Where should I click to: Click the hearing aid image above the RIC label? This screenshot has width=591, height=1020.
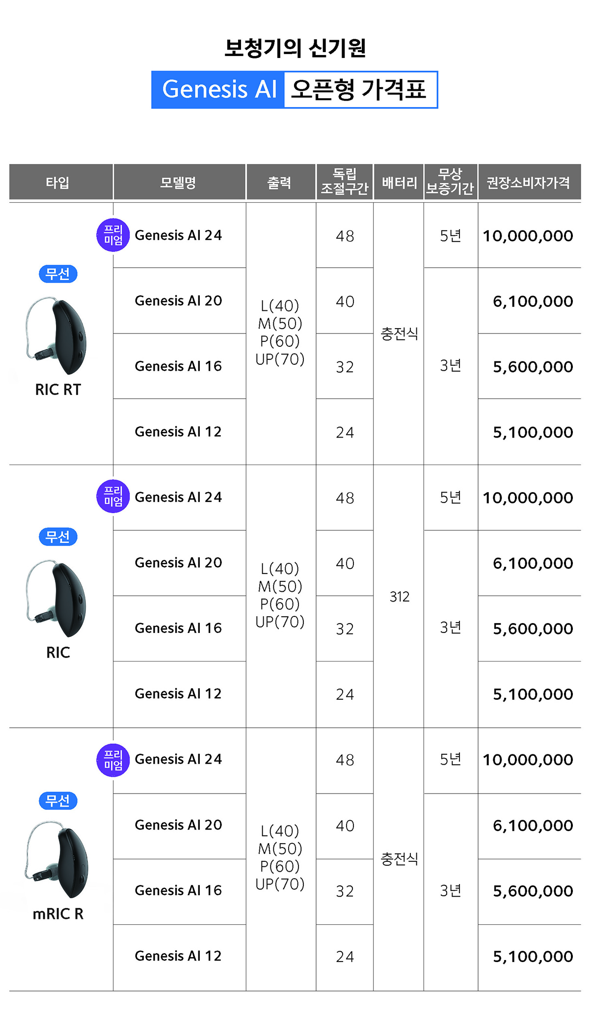pos(56,598)
